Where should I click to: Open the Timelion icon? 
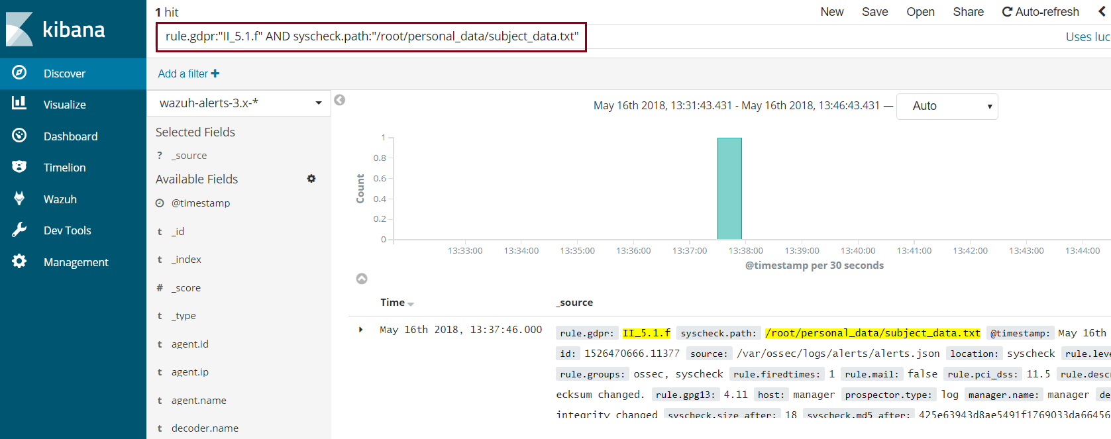(x=19, y=167)
